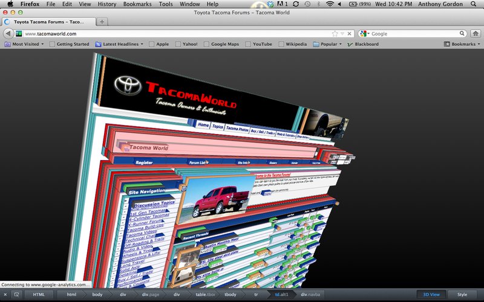Open the Bookmarks menu in menu bar
484x302 pixels.
point(137,4)
